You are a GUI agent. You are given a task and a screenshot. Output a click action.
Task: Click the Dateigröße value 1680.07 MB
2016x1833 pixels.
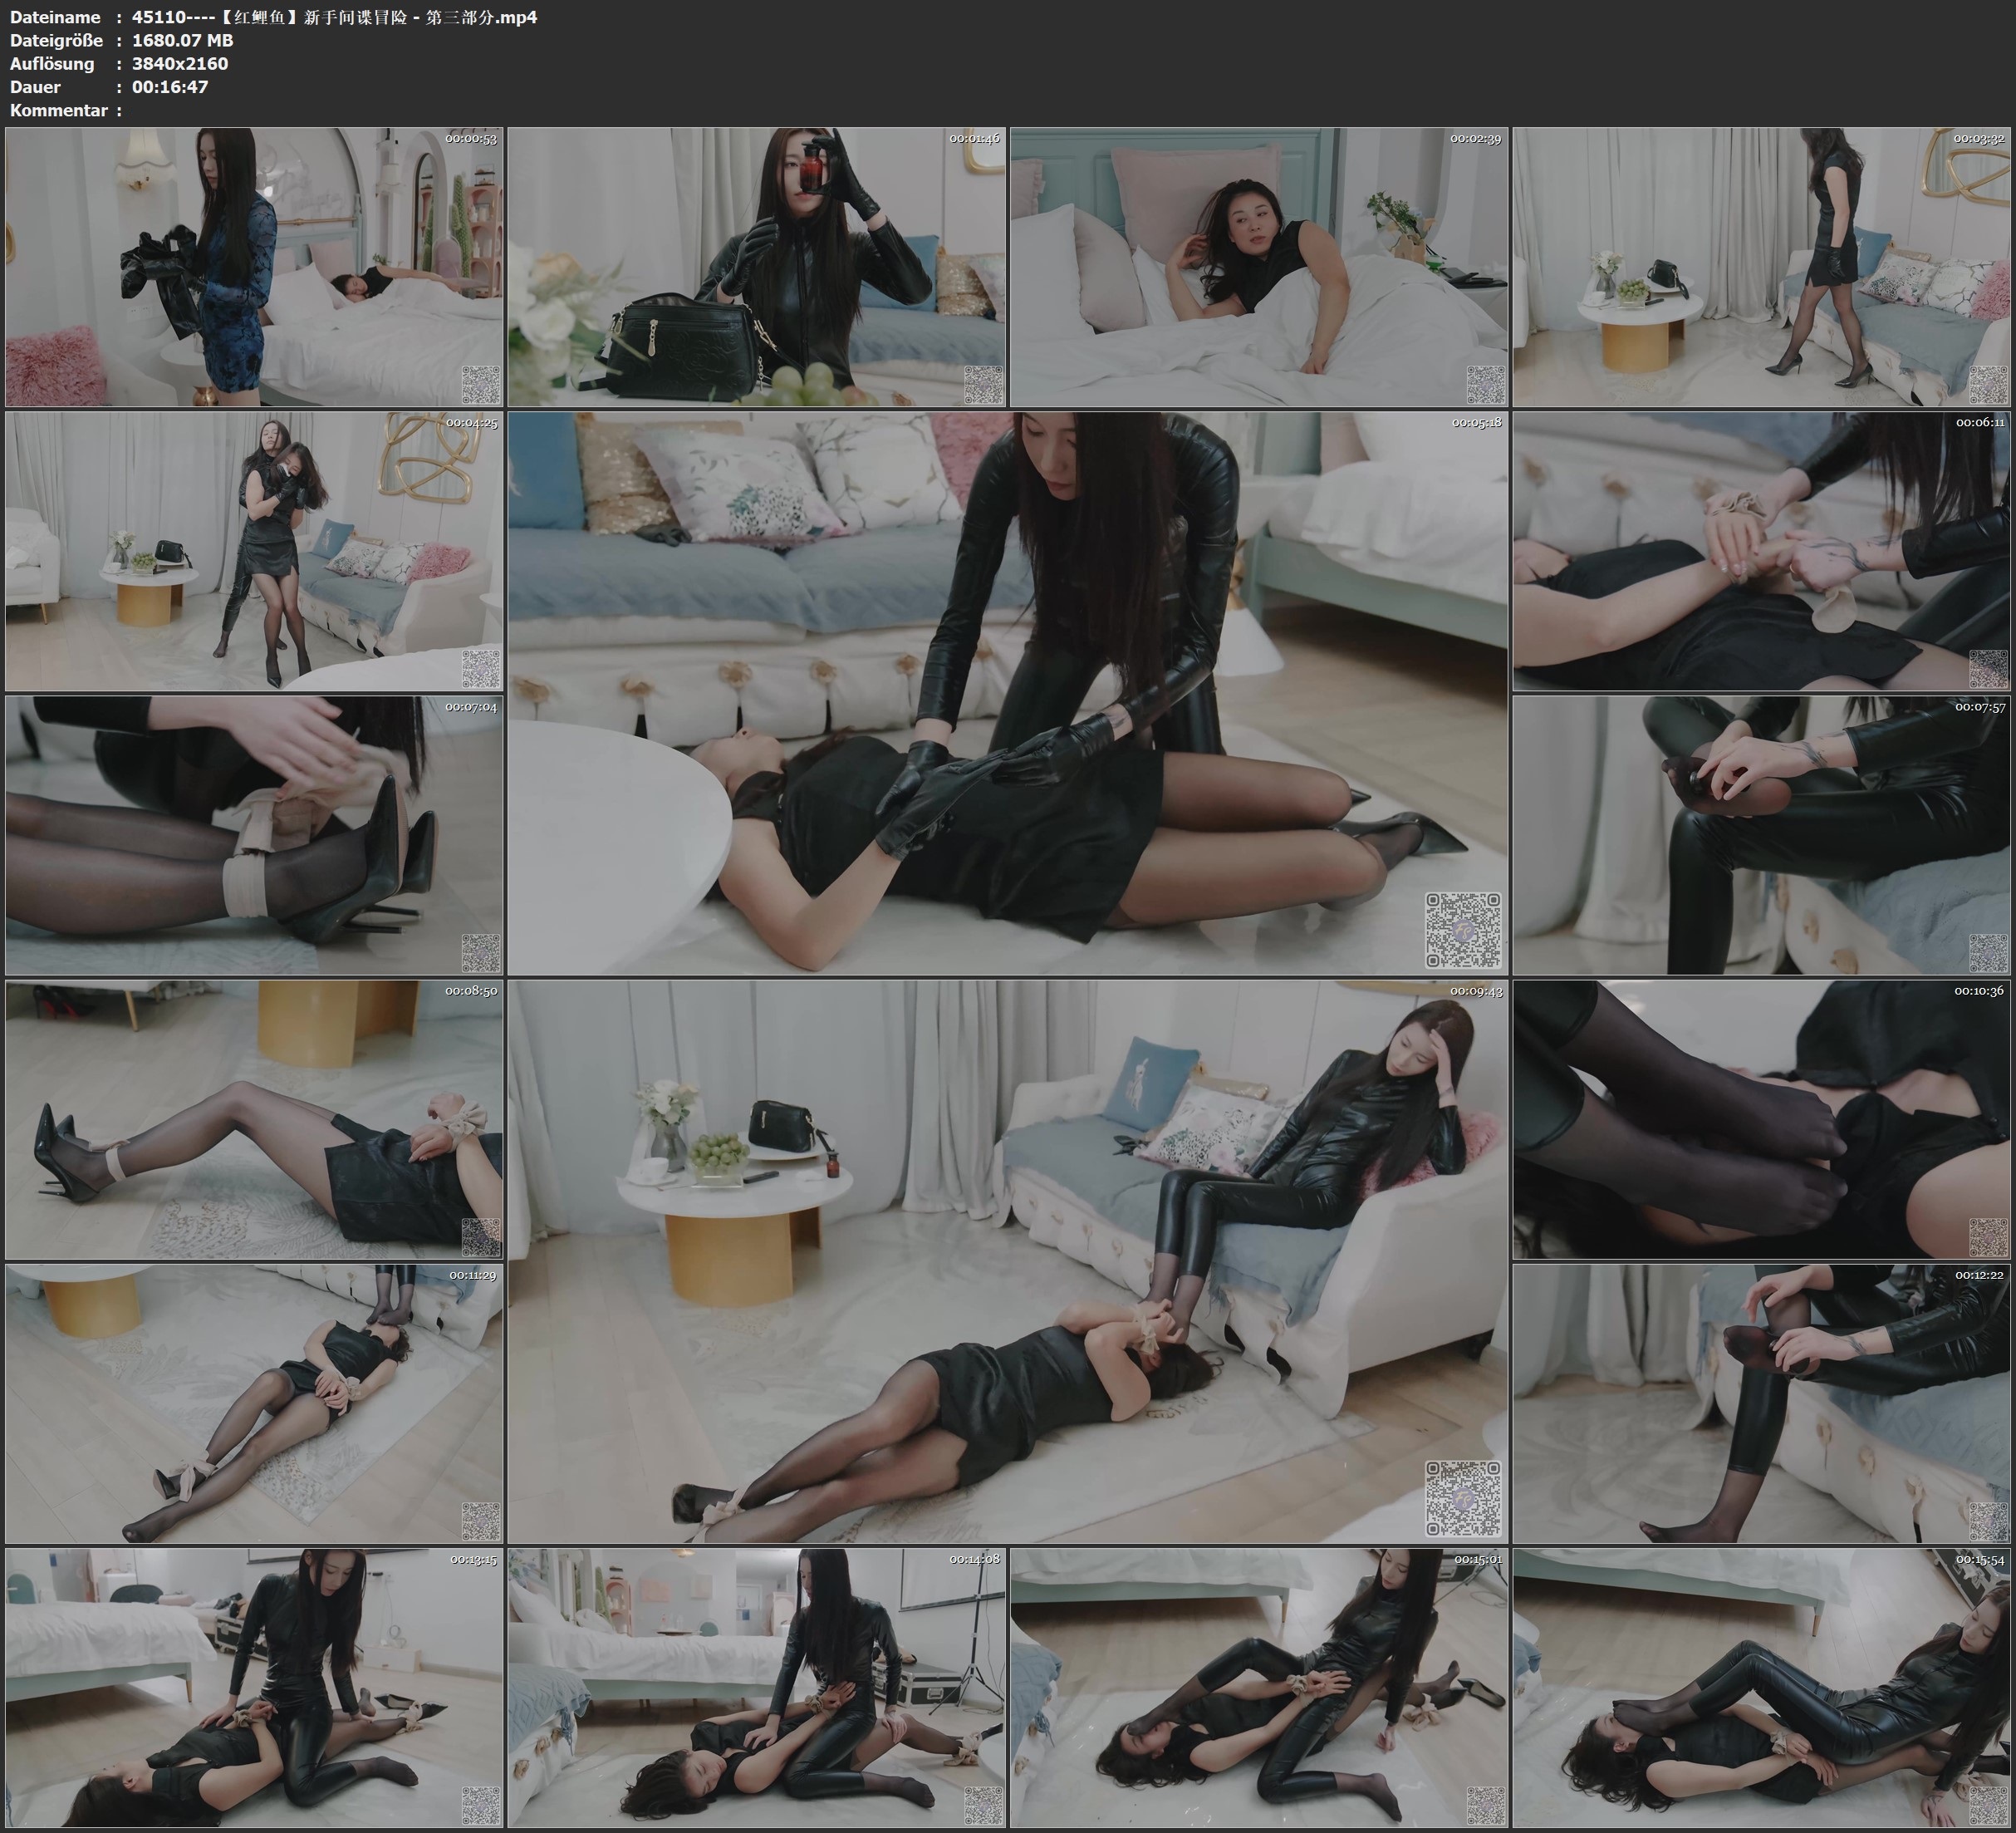click(182, 40)
